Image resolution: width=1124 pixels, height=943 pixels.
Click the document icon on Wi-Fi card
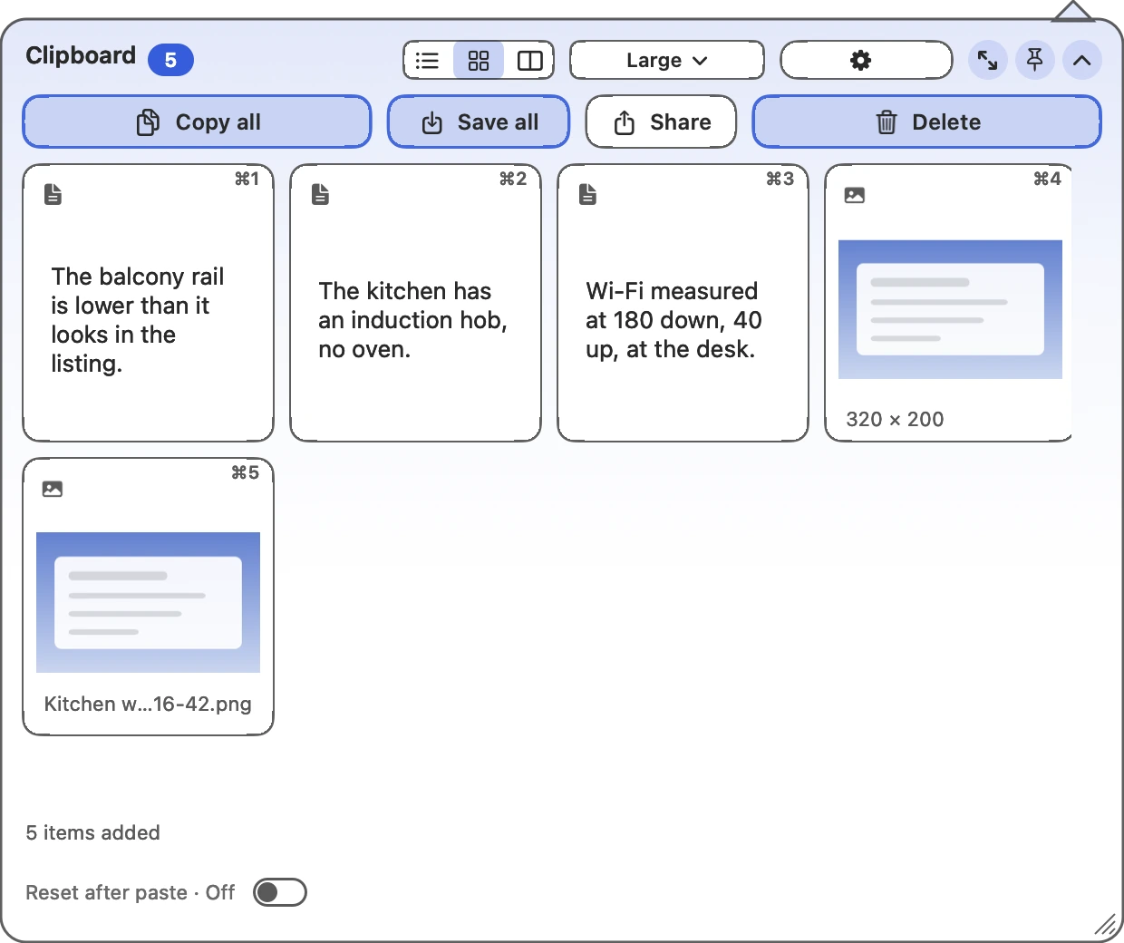pos(588,194)
